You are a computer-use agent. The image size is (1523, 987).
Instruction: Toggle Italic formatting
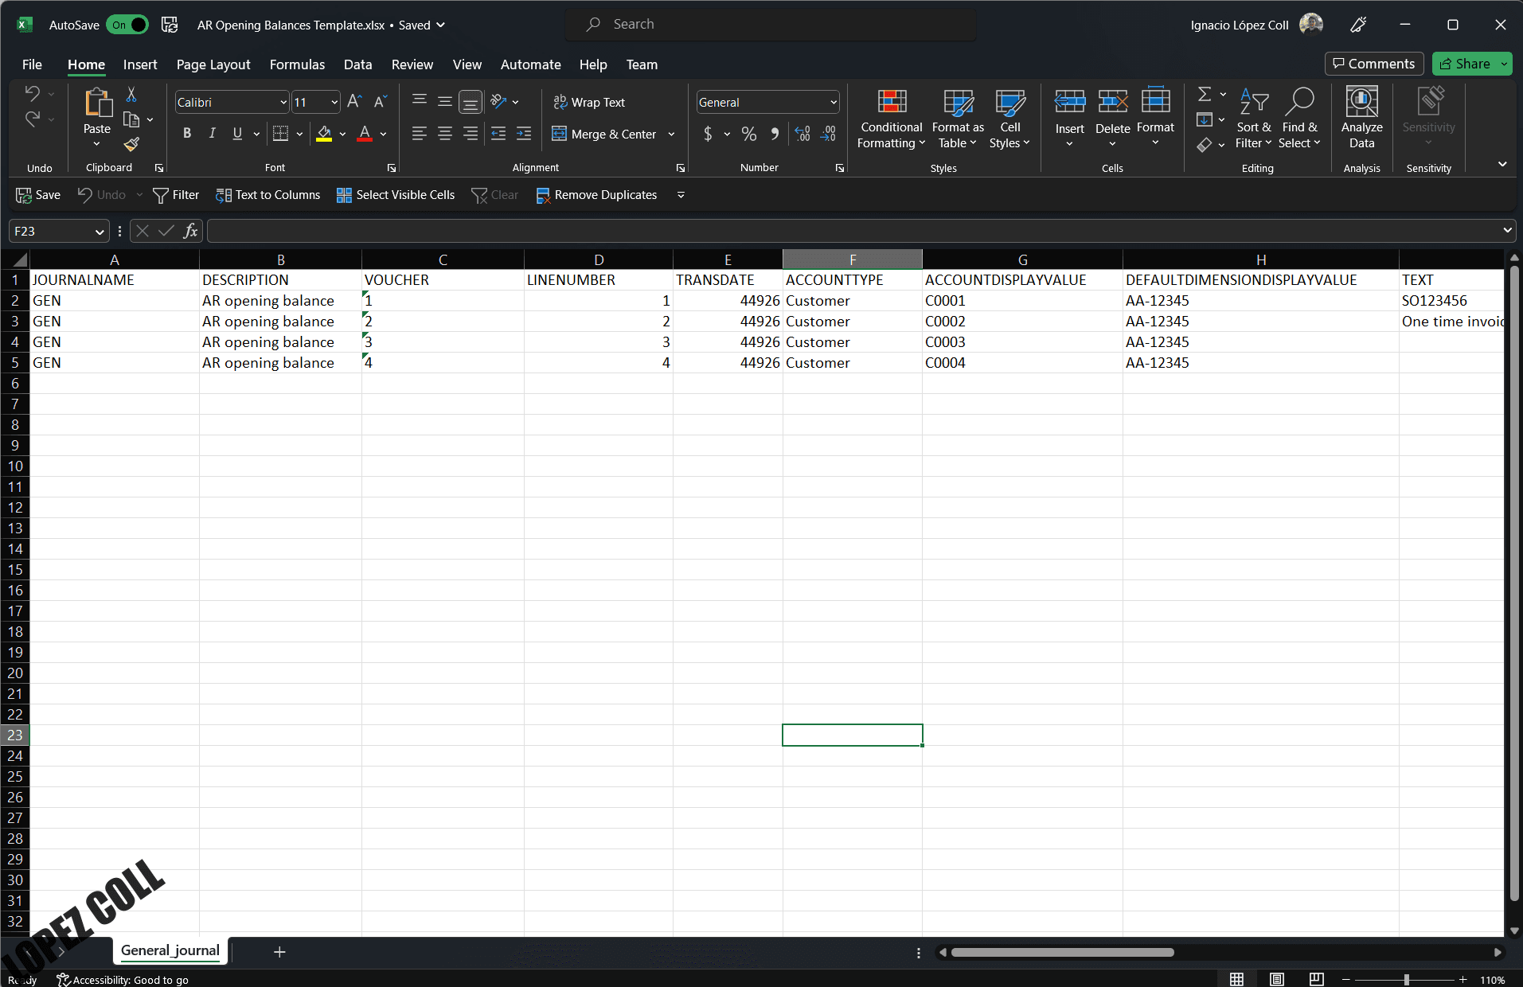212,134
